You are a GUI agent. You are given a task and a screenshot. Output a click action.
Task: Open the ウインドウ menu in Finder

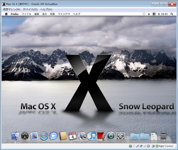(x=64, y=14)
